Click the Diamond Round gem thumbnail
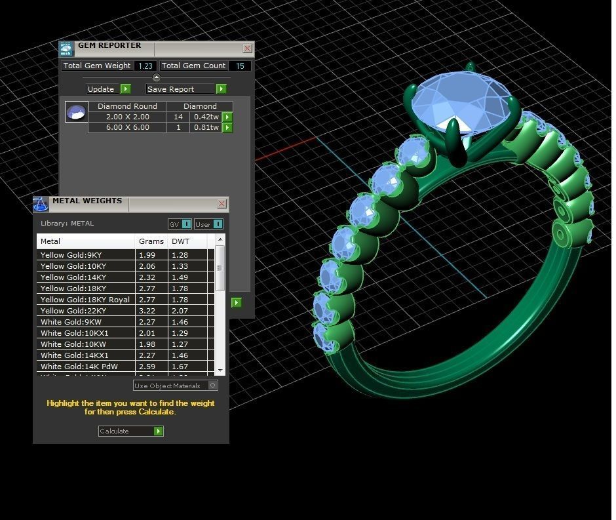Screen dimensions: 616x520 pos(76,112)
